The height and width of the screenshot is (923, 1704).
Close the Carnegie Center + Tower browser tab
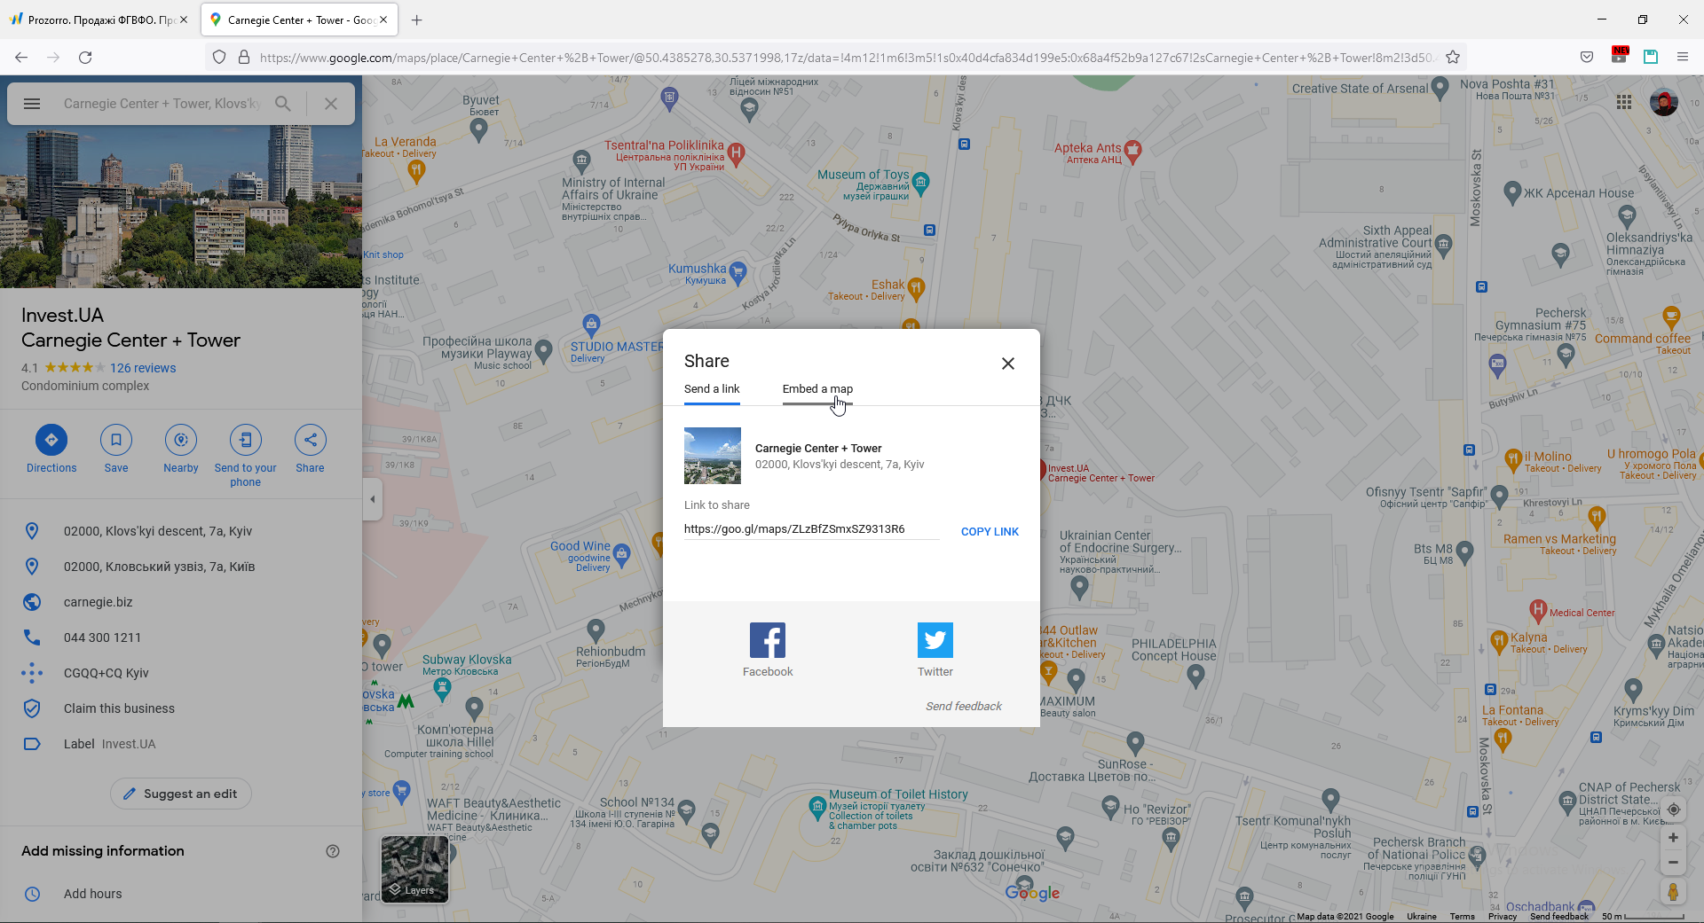pyautogui.click(x=383, y=20)
